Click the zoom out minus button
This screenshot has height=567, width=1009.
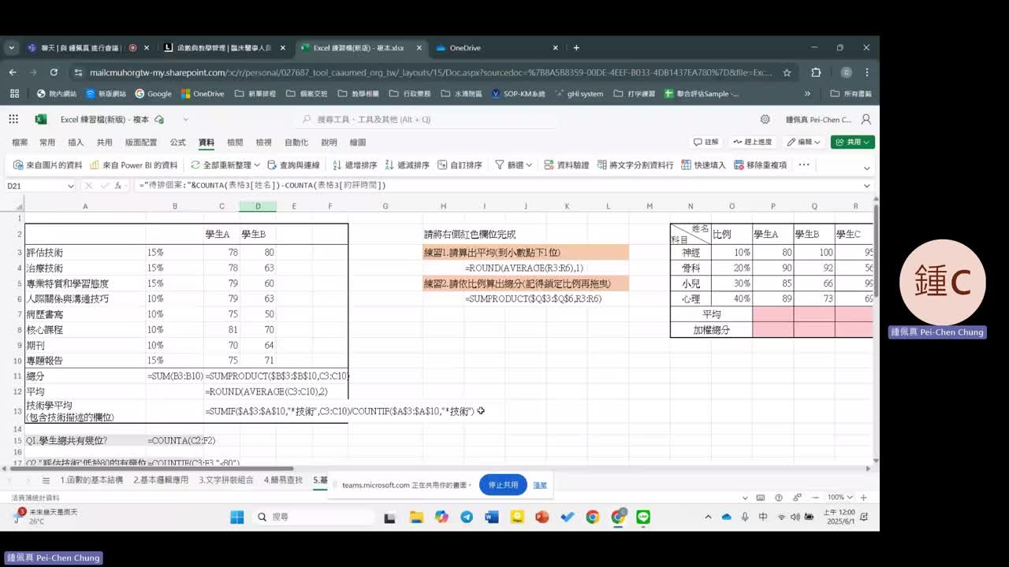tap(816, 497)
